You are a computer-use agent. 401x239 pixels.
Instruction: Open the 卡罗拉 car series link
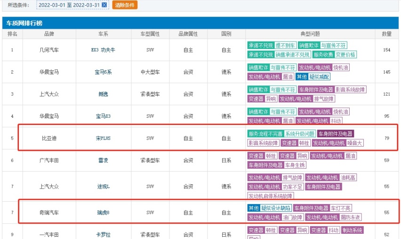103,234
